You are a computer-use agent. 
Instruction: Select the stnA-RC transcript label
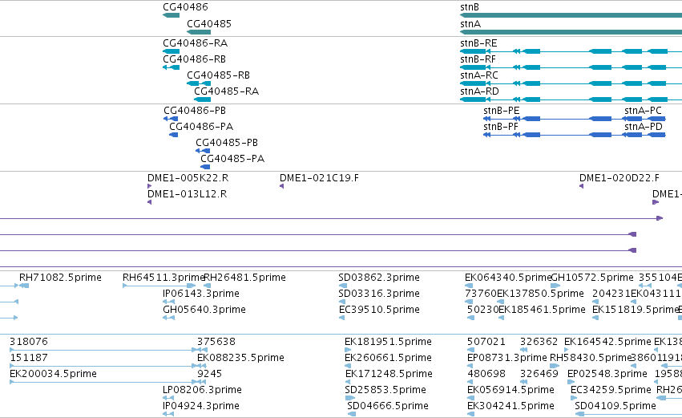tap(479, 75)
